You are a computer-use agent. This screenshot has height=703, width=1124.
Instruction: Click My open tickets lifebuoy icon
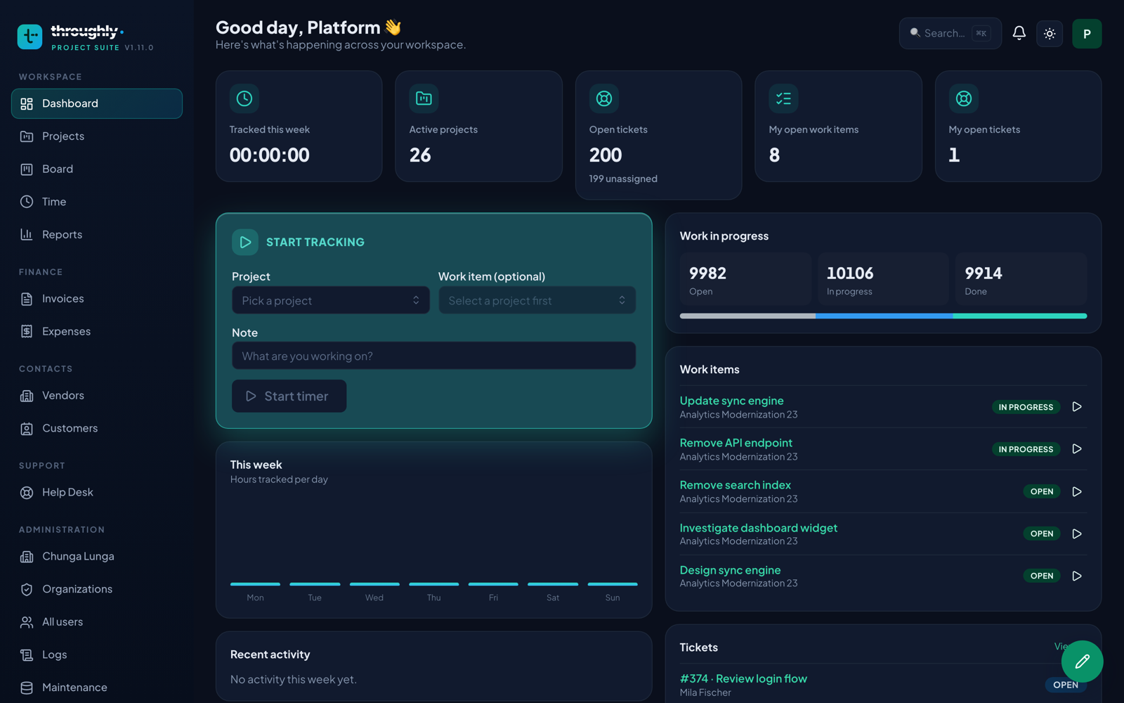pos(964,98)
